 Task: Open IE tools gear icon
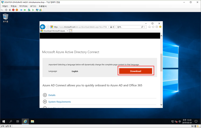[157, 27]
